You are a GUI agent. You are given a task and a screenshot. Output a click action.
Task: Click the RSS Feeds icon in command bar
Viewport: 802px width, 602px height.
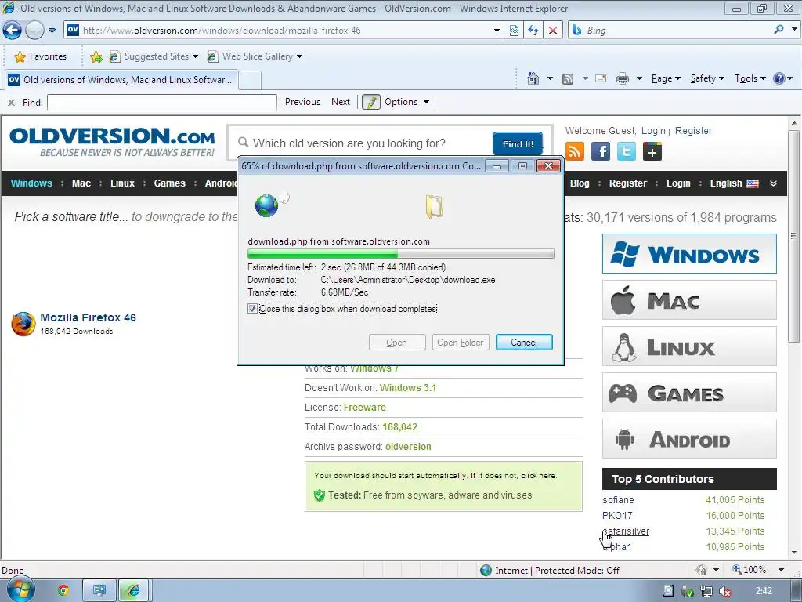pyautogui.click(x=567, y=79)
